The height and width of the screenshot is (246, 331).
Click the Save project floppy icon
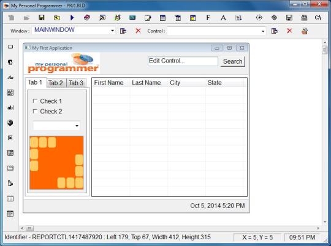pyautogui.click(x=42, y=18)
